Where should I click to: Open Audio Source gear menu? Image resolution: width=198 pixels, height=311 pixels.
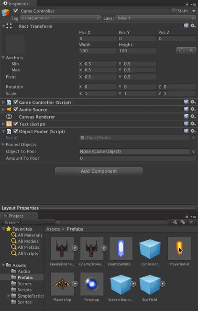[x=193, y=109]
